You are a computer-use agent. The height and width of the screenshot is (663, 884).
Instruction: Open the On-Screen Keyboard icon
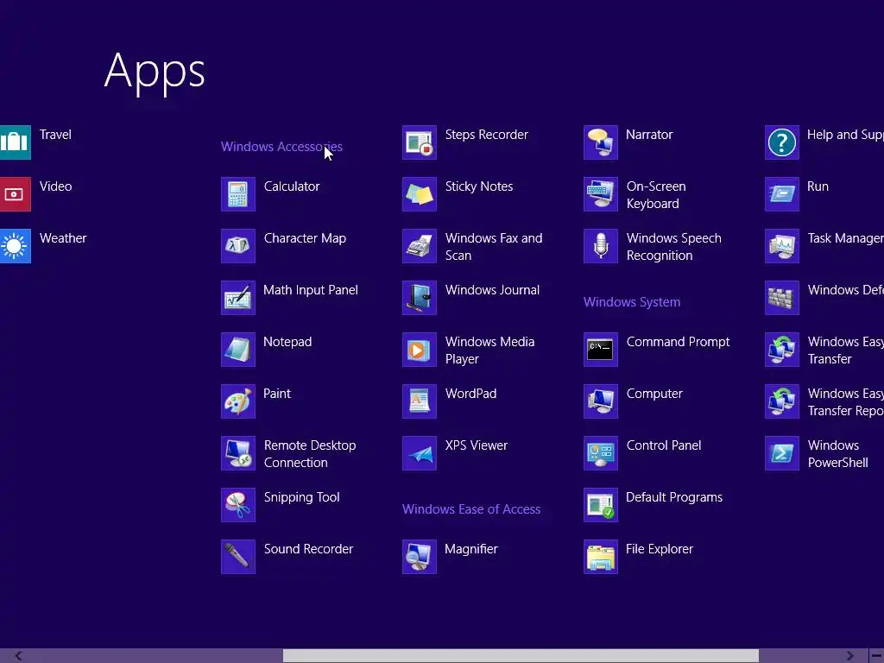601,194
